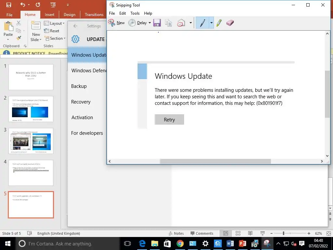
Task: Click the PowerPoint Save icon
Action: pyautogui.click(x=9, y=5)
